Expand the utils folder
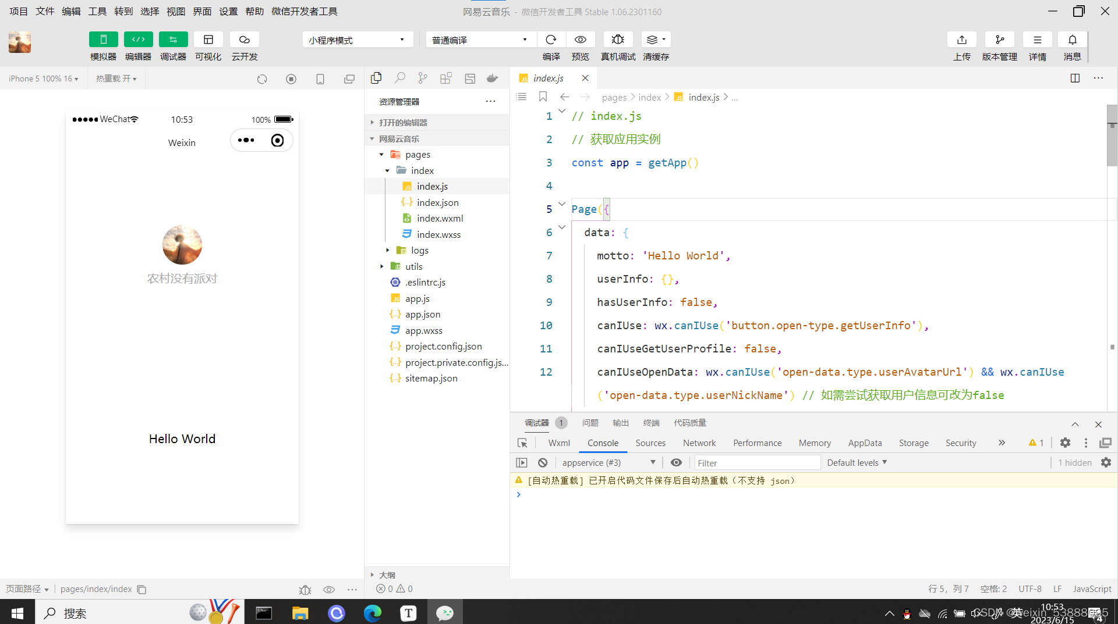The height and width of the screenshot is (624, 1118). [x=437, y=266]
